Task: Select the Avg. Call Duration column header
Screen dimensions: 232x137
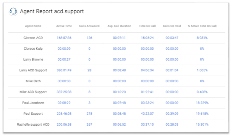Action: [x=119, y=26]
